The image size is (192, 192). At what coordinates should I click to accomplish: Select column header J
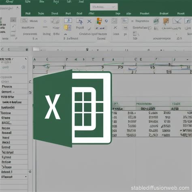pyautogui.click(x=174, y=59)
